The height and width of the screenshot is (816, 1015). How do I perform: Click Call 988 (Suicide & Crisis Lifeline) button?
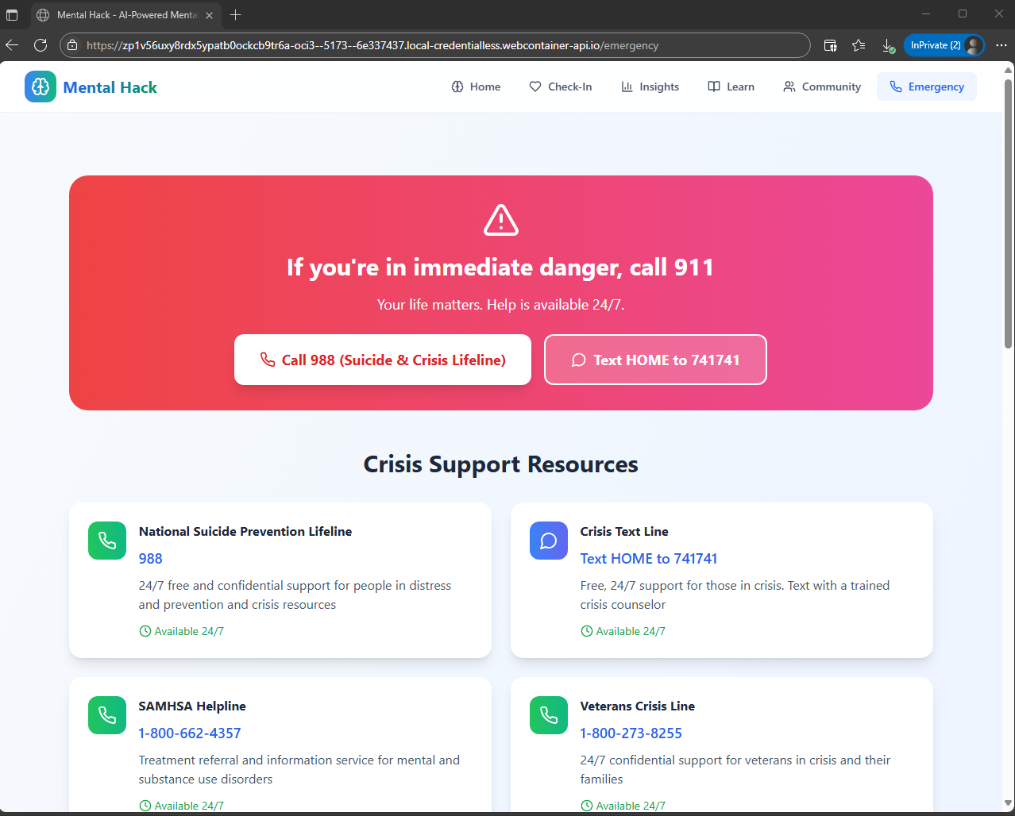pos(383,360)
